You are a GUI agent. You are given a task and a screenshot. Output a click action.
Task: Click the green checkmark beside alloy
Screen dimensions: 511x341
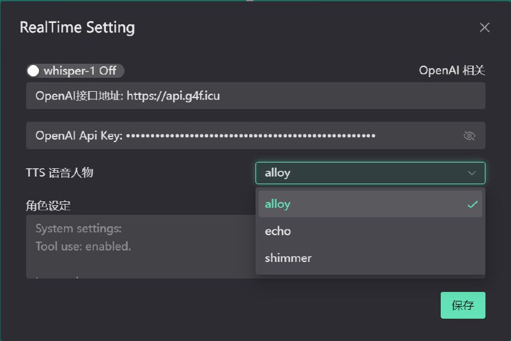473,205
